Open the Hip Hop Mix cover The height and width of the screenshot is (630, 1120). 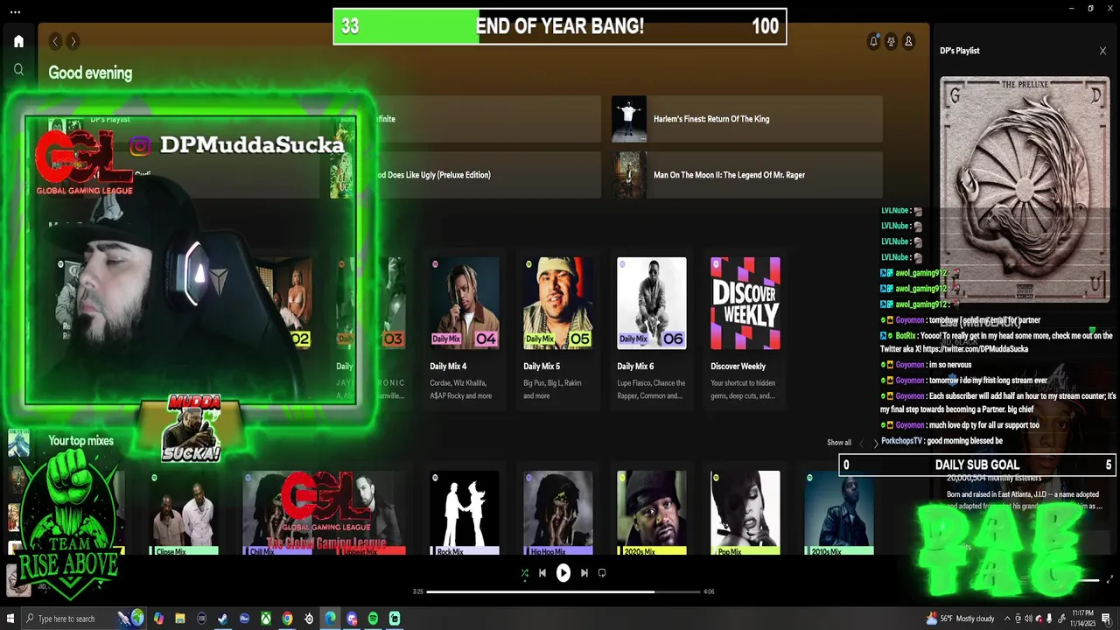point(558,513)
